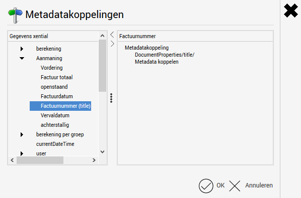Select Vordering in the tree
Viewport: 301px width, 198px height.
tap(52, 68)
